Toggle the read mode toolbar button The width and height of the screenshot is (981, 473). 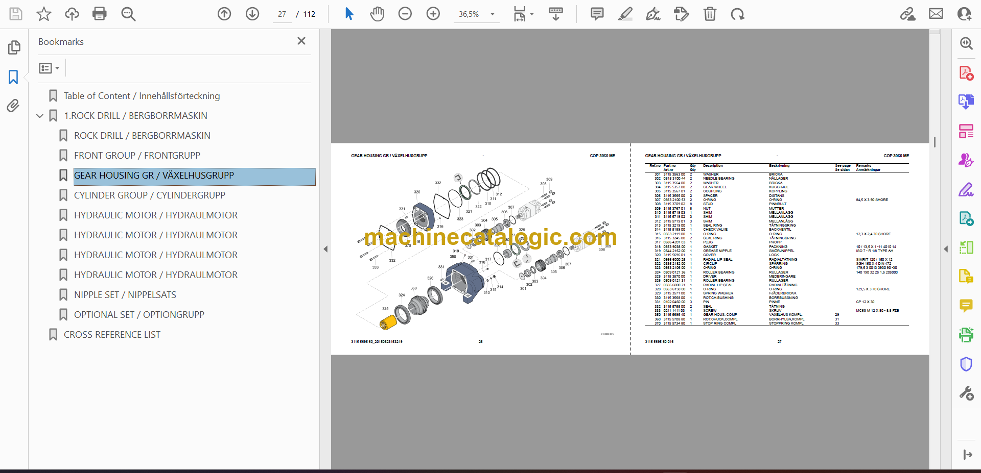click(556, 14)
